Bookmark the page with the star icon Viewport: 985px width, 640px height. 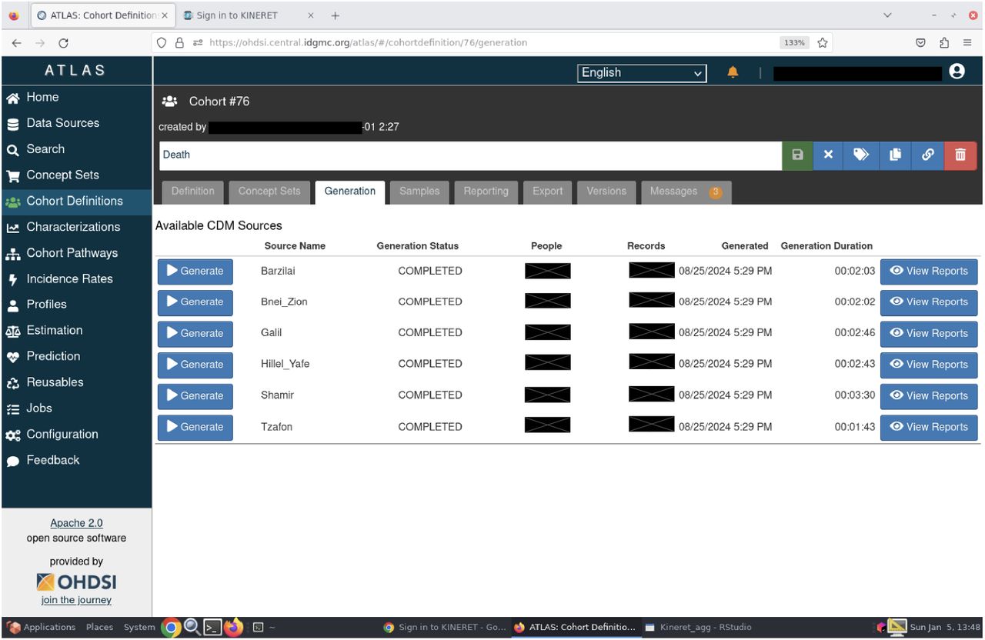tap(823, 43)
